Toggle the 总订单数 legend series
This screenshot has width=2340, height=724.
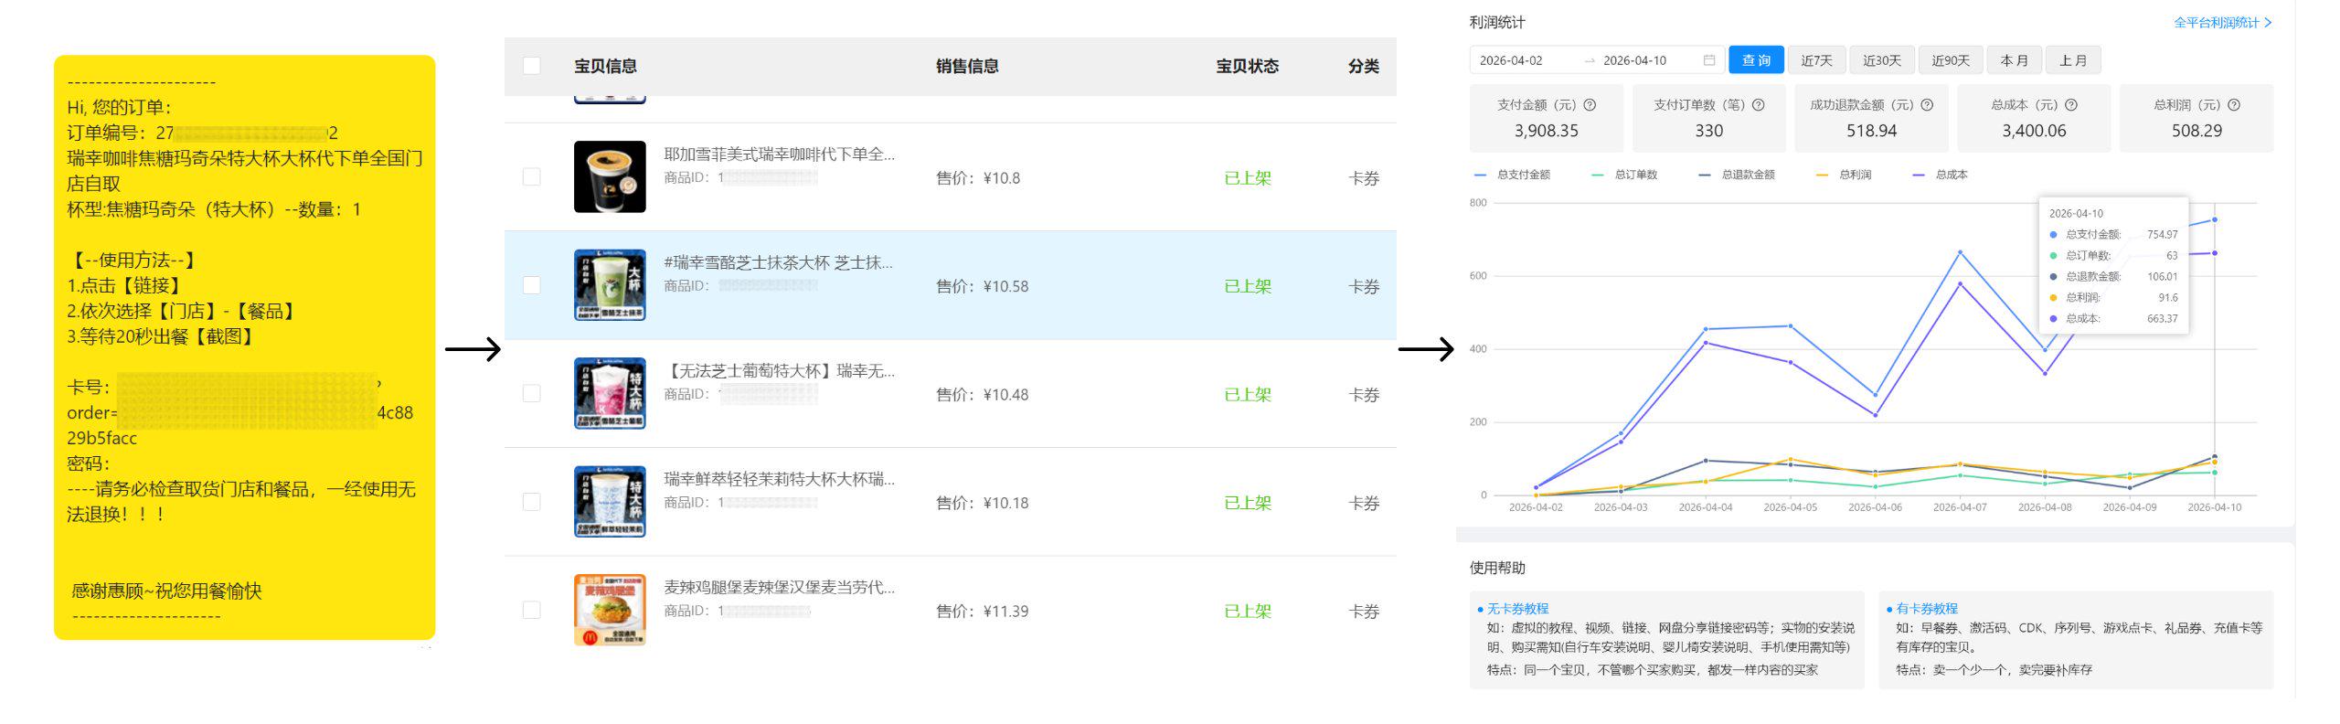coord(1624,175)
